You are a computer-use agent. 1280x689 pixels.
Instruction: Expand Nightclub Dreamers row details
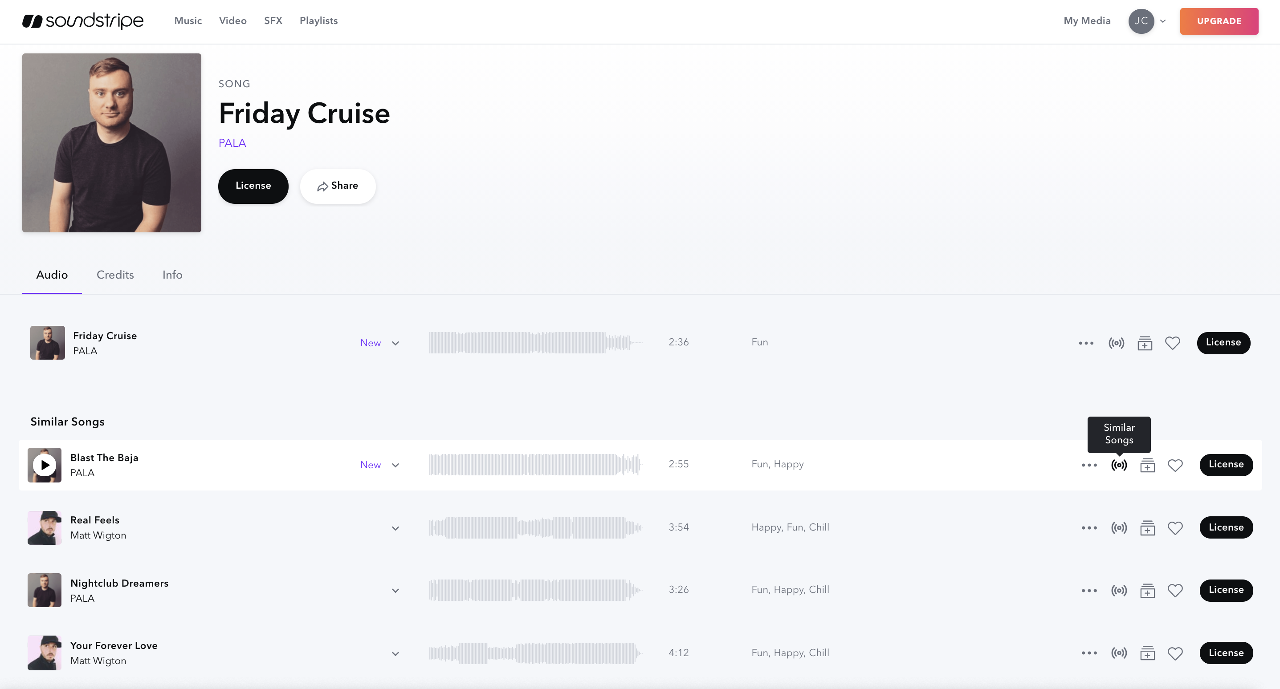tap(395, 591)
